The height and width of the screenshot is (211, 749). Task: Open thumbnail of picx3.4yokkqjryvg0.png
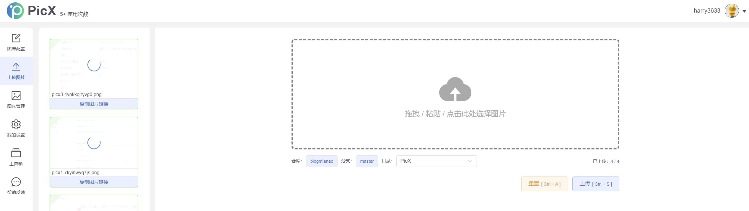pyautogui.click(x=94, y=65)
